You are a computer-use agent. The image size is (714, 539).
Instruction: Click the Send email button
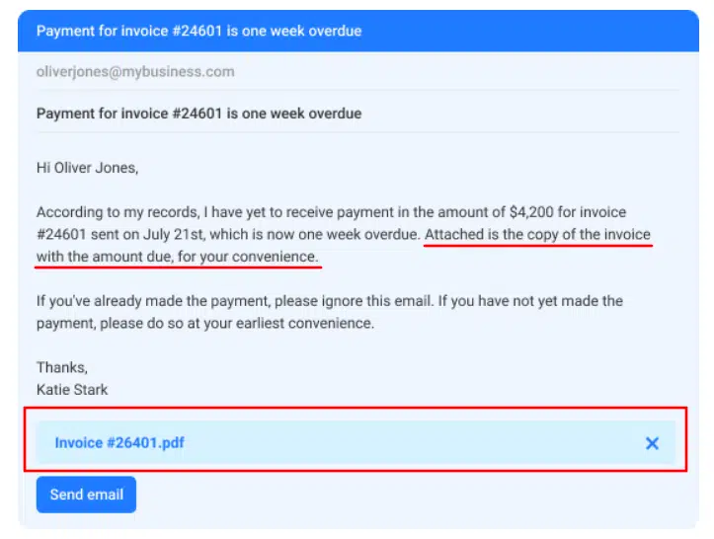coord(86,495)
